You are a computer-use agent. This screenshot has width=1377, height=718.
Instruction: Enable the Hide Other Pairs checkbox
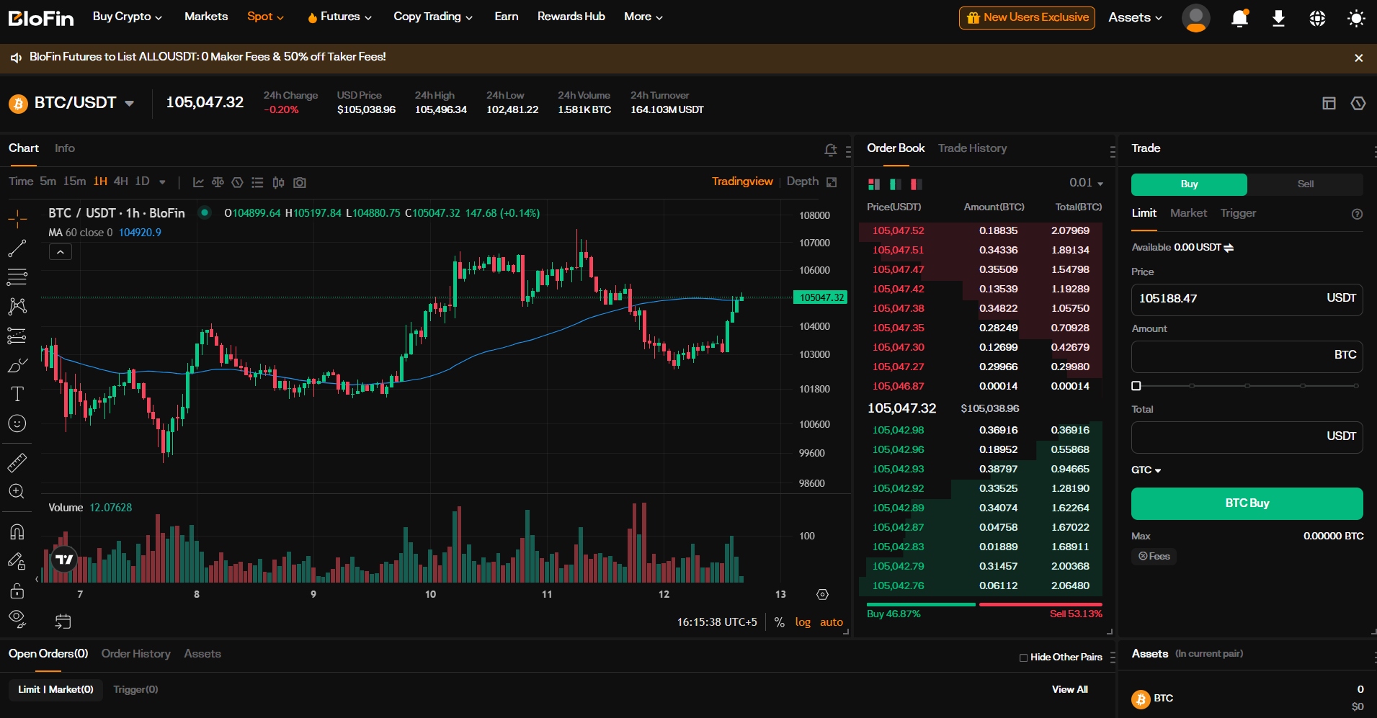(1023, 658)
